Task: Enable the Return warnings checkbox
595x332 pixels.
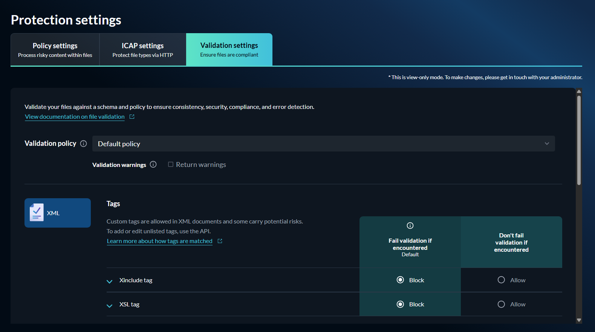Action: click(171, 164)
